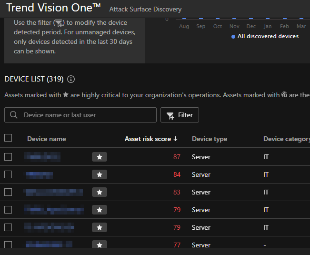
Task: Click the star icon on the score 84 row
Action: pyautogui.click(x=100, y=174)
